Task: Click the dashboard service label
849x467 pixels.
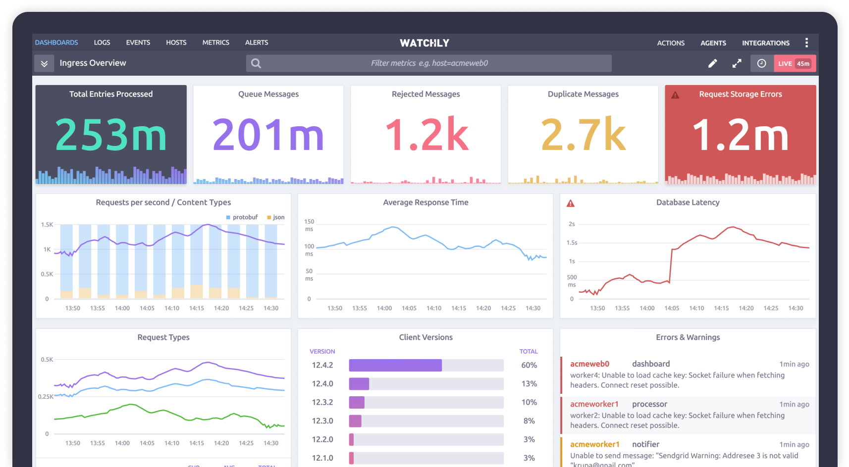Action: pos(651,364)
